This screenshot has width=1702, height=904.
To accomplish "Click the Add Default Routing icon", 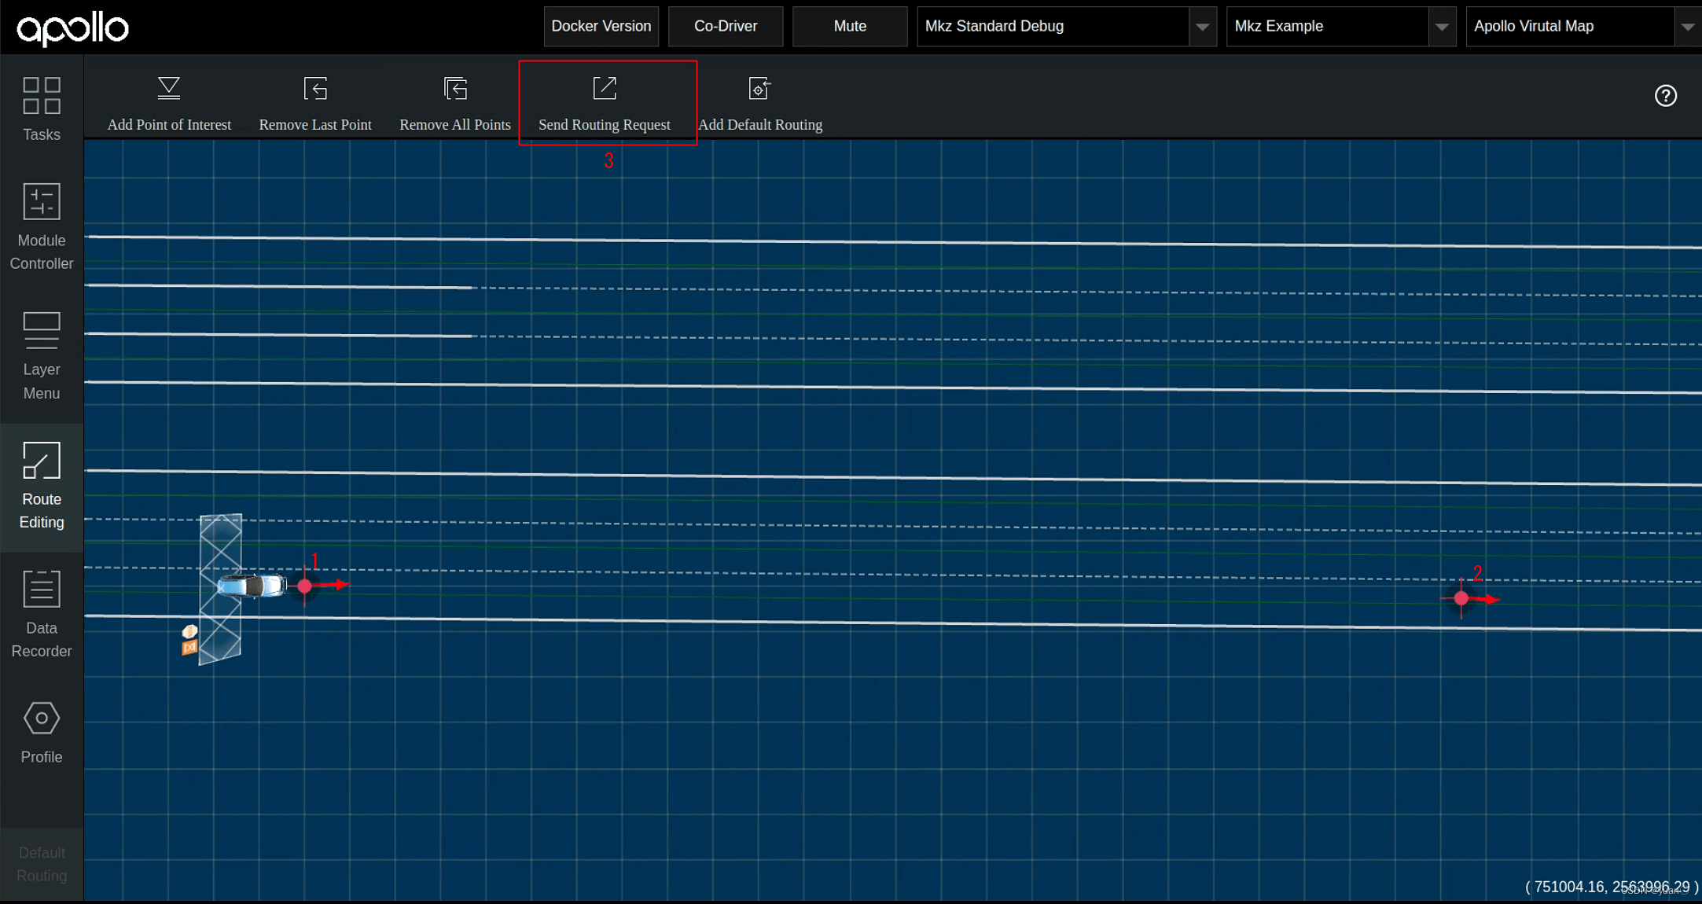I will tap(759, 89).
